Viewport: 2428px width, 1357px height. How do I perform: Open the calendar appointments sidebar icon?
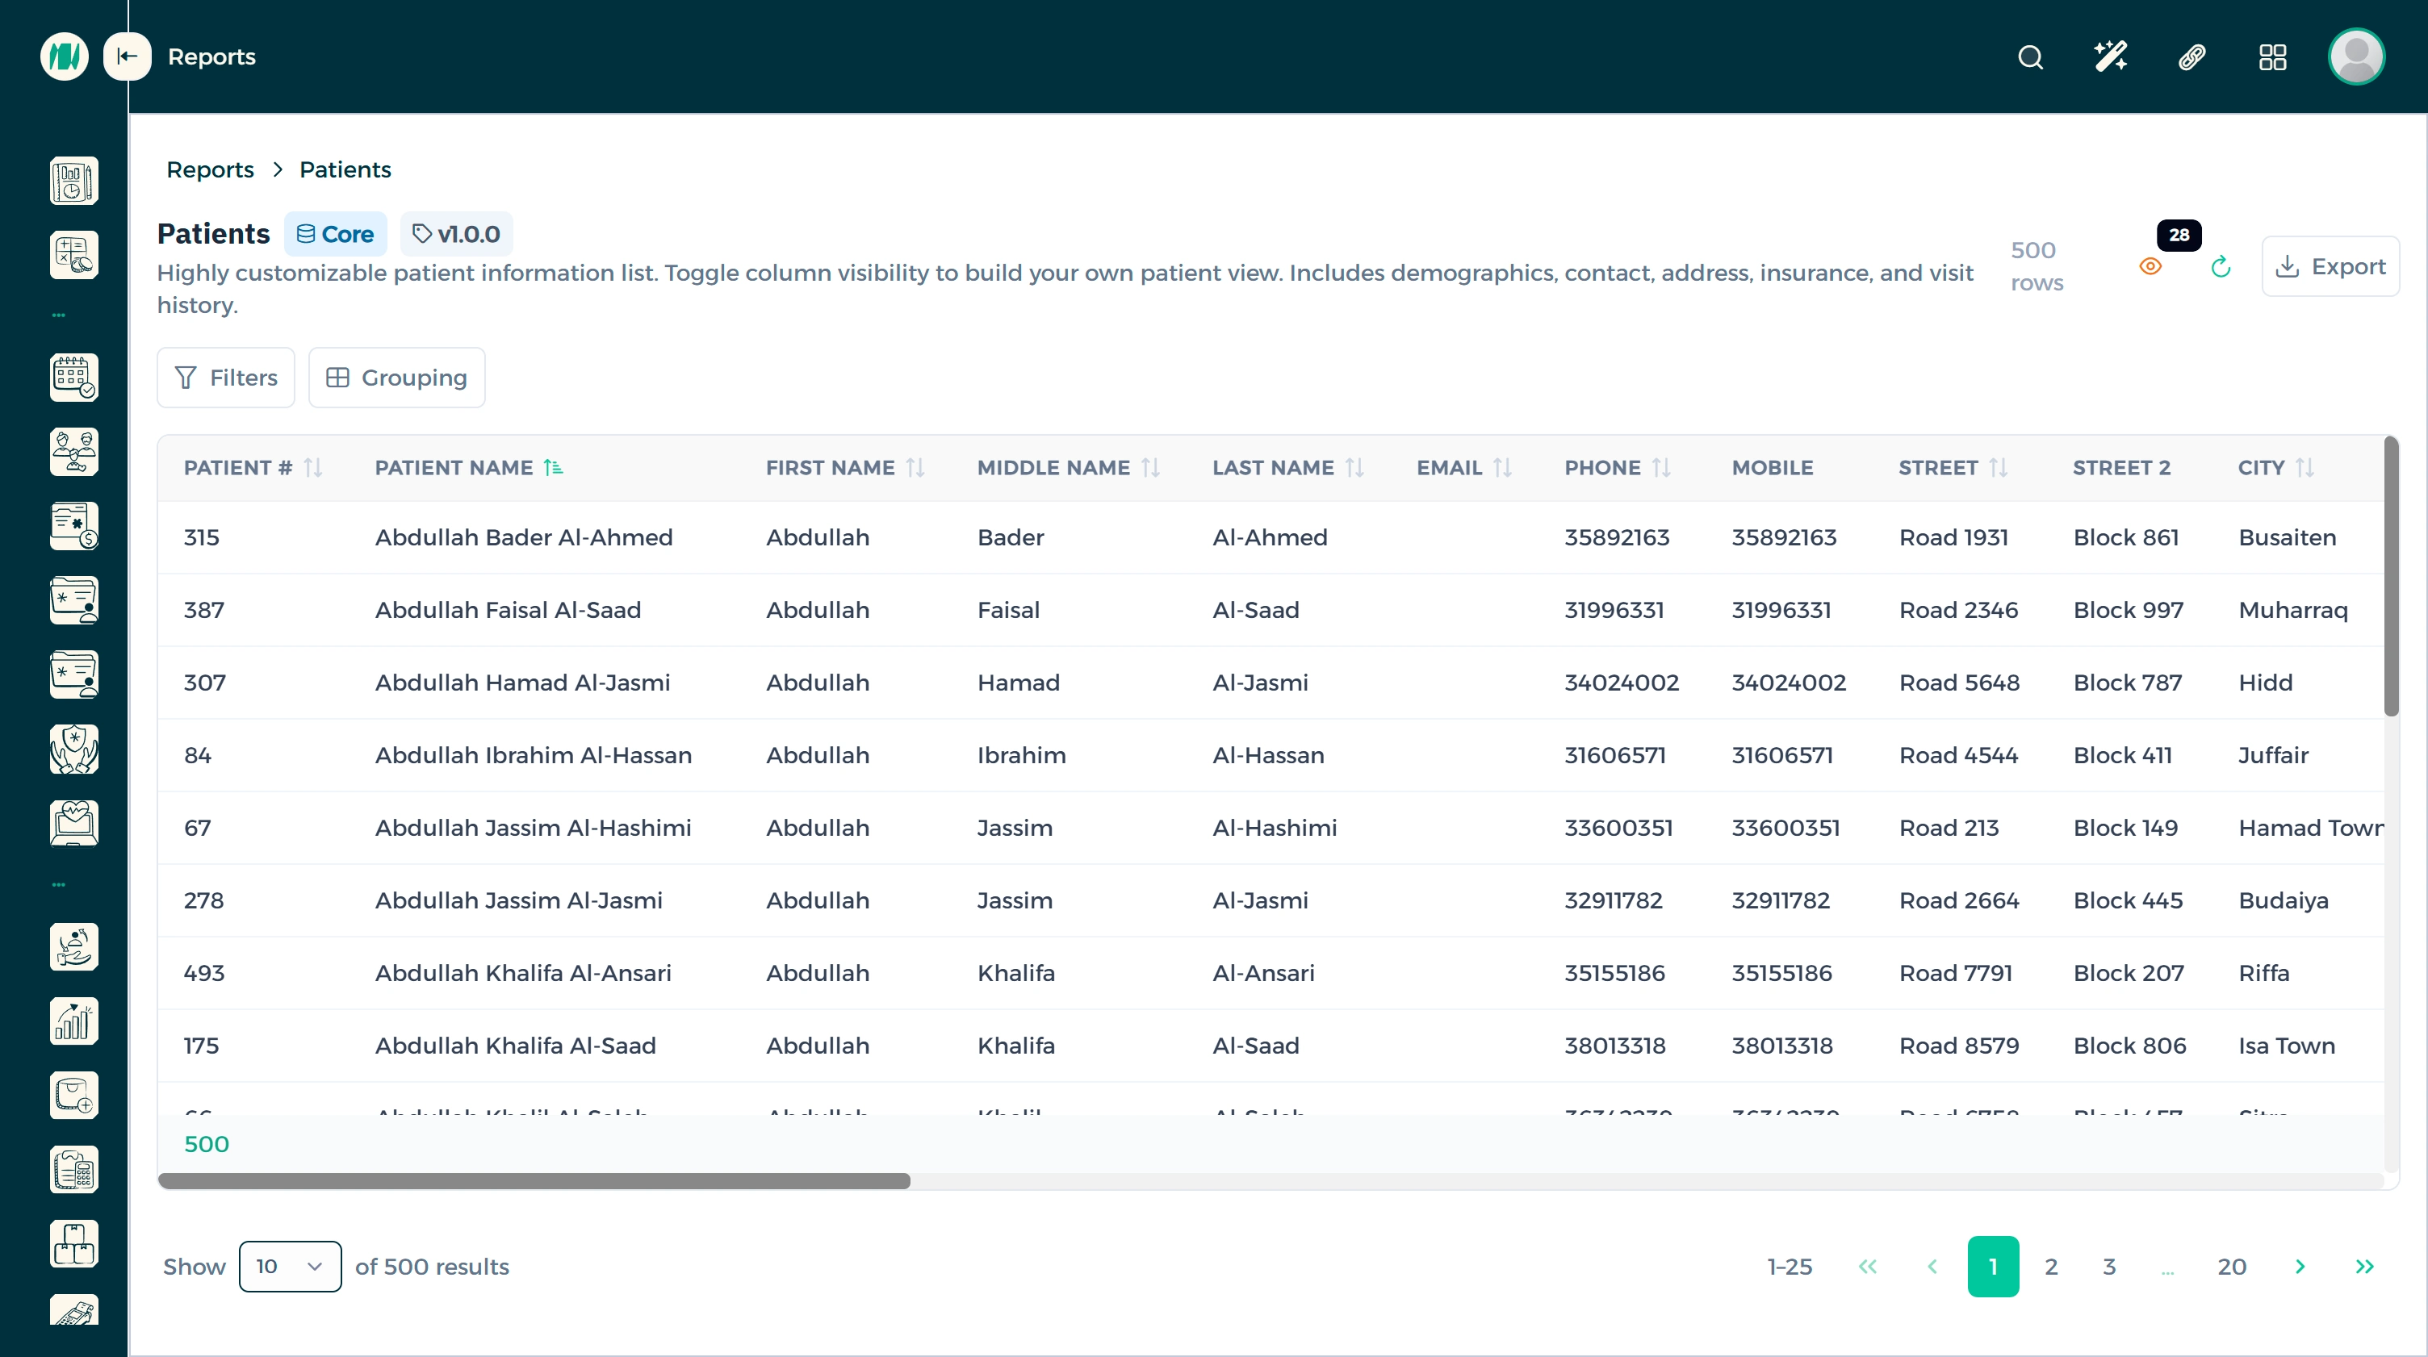[x=73, y=378]
